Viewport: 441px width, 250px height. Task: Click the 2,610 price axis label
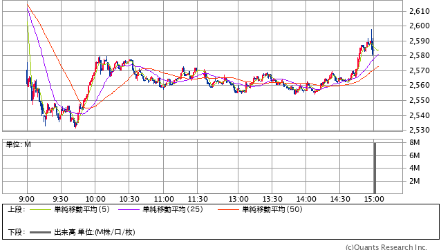420,11
